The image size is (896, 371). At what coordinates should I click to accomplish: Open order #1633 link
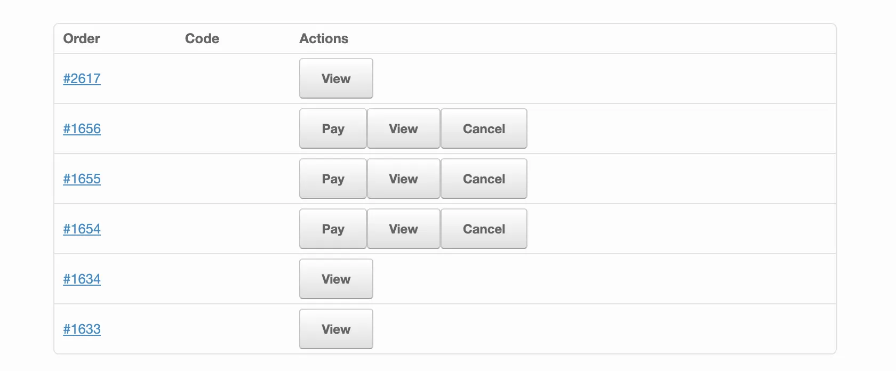[x=82, y=329]
